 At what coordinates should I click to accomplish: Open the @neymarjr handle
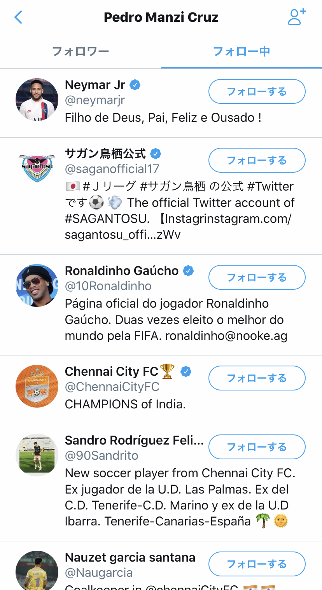coord(95,100)
